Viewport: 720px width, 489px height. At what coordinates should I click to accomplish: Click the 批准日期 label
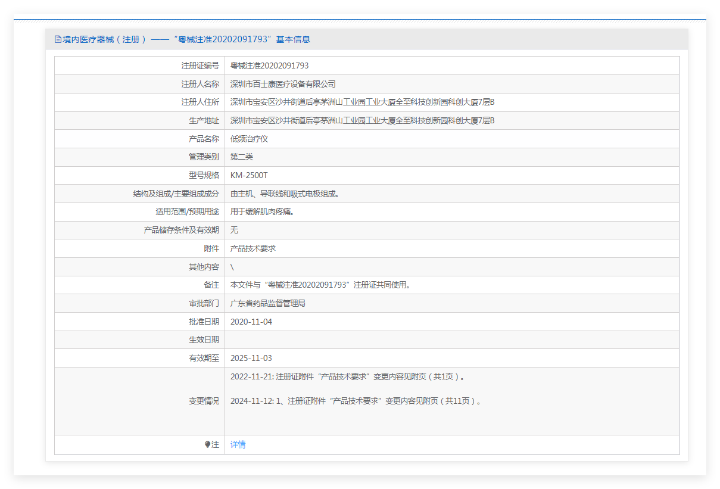pos(204,322)
